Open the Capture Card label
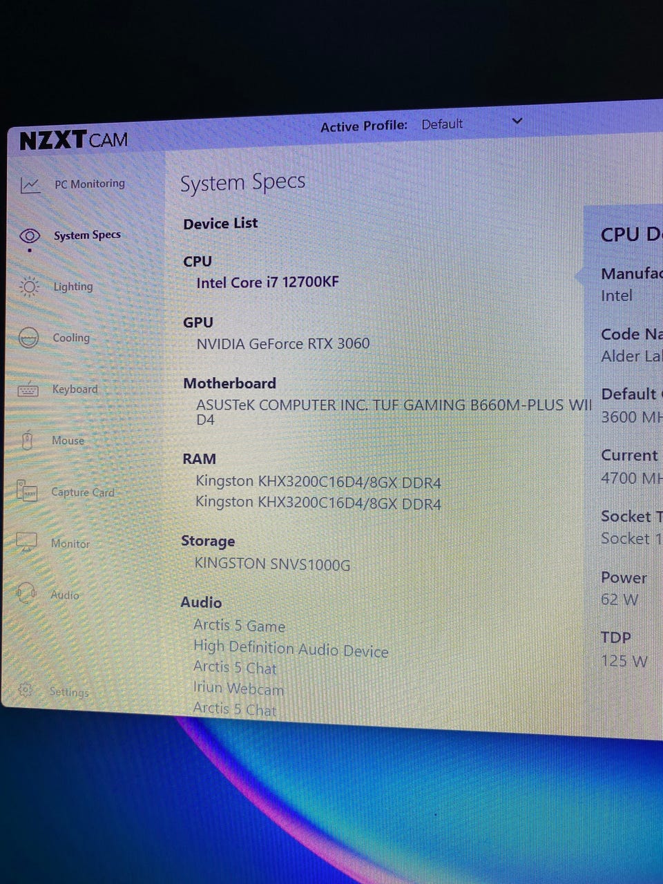The height and width of the screenshot is (884, 663). pos(82,492)
